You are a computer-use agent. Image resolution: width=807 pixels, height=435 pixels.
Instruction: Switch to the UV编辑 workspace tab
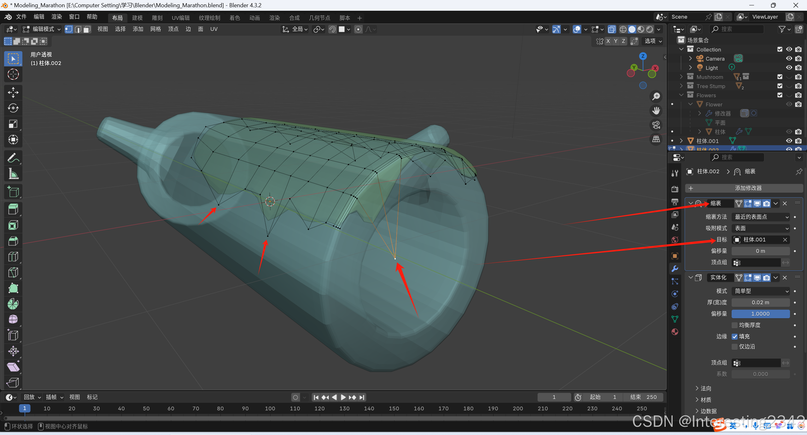point(180,18)
